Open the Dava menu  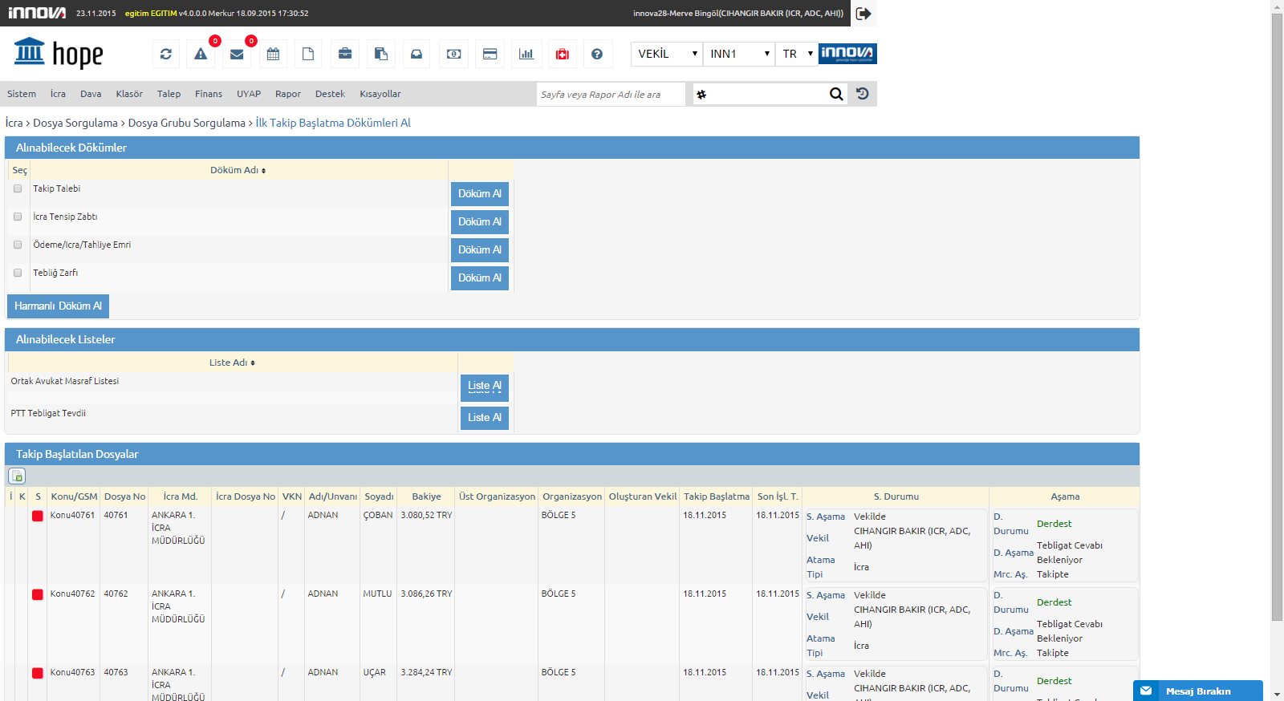91,94
